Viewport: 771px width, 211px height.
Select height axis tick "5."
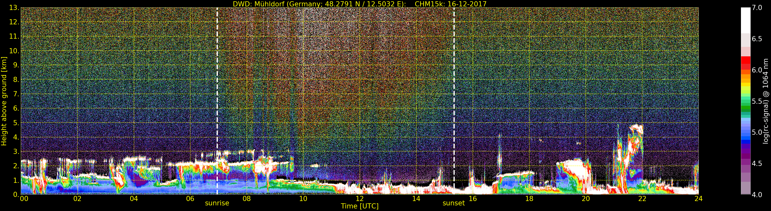tap(16, 123)
